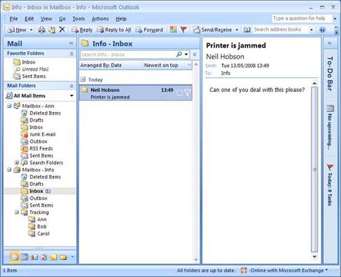Forward the selected message

point(149,30)
